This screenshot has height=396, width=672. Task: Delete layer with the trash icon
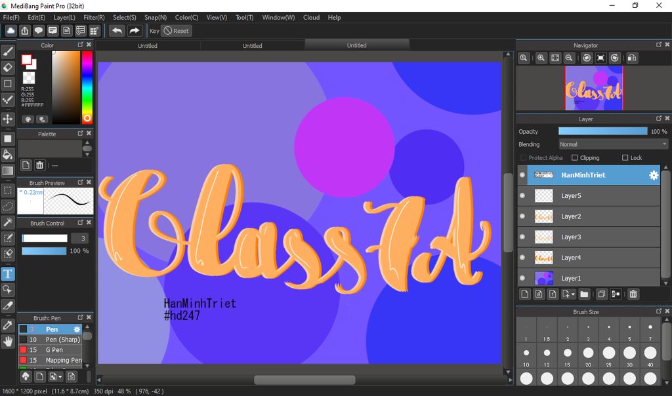(x=633, y=294)
